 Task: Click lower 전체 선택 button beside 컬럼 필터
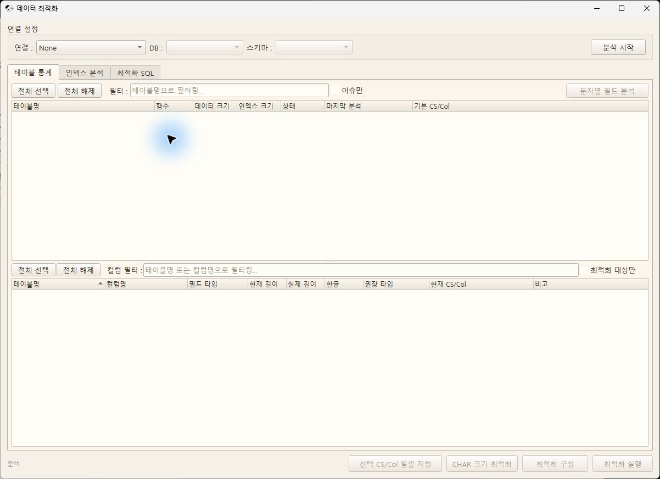pyautogui.click(x=33, y=270)
